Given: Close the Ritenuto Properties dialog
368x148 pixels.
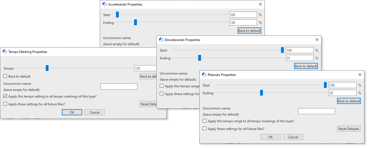Looking at the screenshot, I should click(360, 75).
